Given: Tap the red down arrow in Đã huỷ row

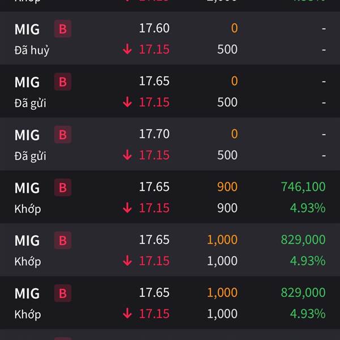Looking at the screenshot, I should point(127,49).
